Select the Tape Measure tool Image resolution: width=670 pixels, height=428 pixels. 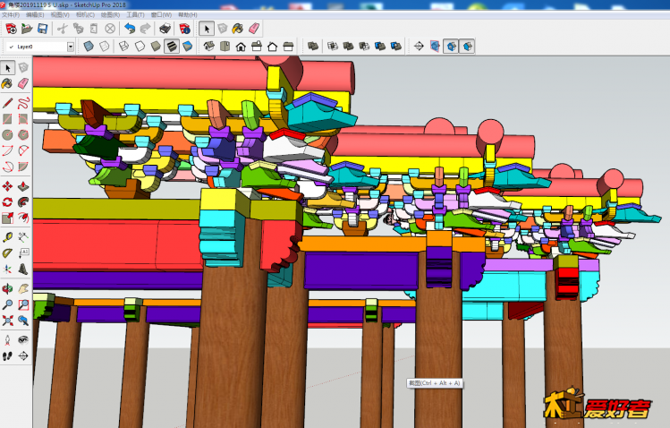click(7, 237)
